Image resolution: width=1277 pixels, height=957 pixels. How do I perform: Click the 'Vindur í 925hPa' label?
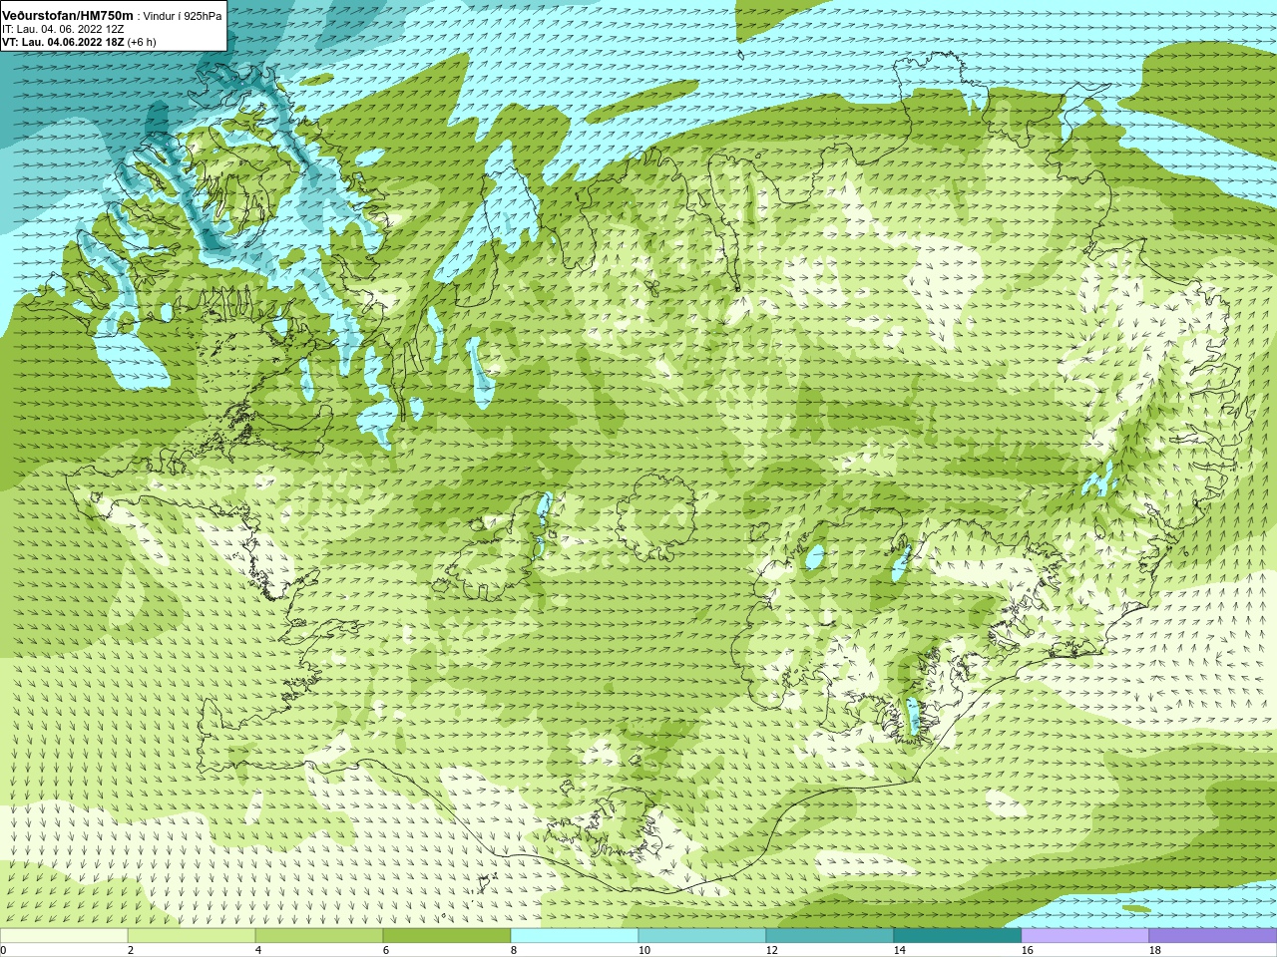point(183,17)
